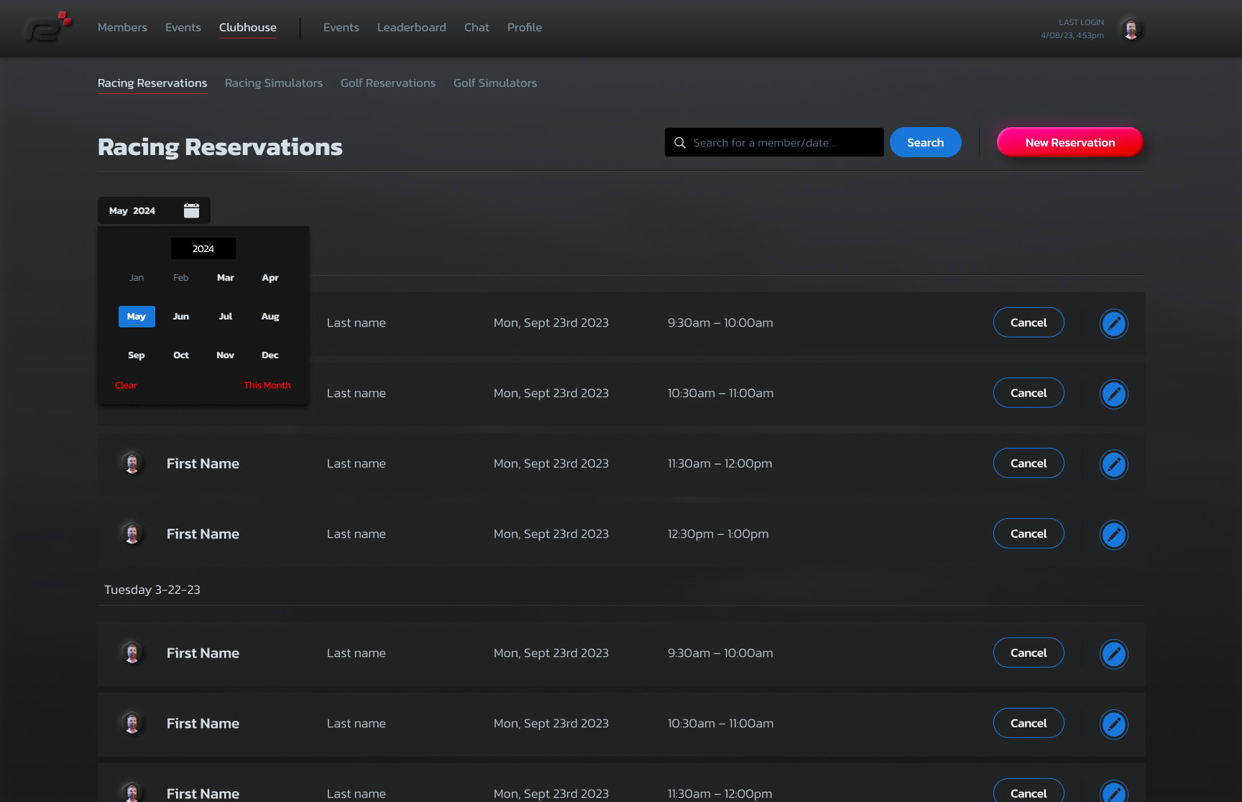This screenshot has height=802, width=1242.
Task: Click member avatar in first 11:30am row
Action: [x=132, y=463]
